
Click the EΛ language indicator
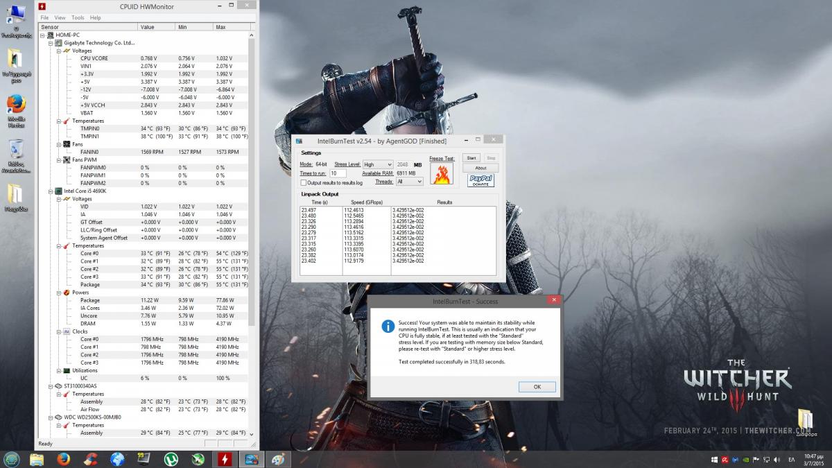coord(792,459)
